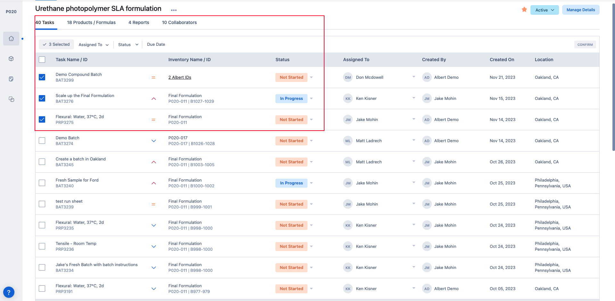Open the blue help question mark icon
The image size is (615, 301).
click(9, 292)
